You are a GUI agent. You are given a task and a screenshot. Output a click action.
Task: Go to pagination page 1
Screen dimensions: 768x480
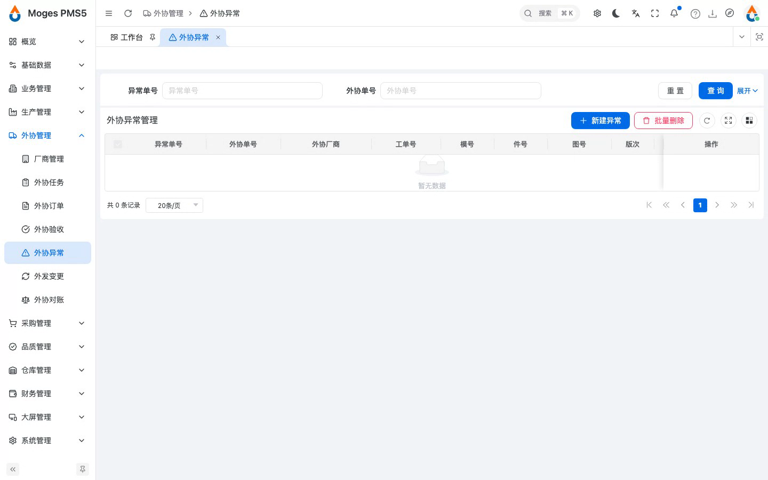click(700, 205)
